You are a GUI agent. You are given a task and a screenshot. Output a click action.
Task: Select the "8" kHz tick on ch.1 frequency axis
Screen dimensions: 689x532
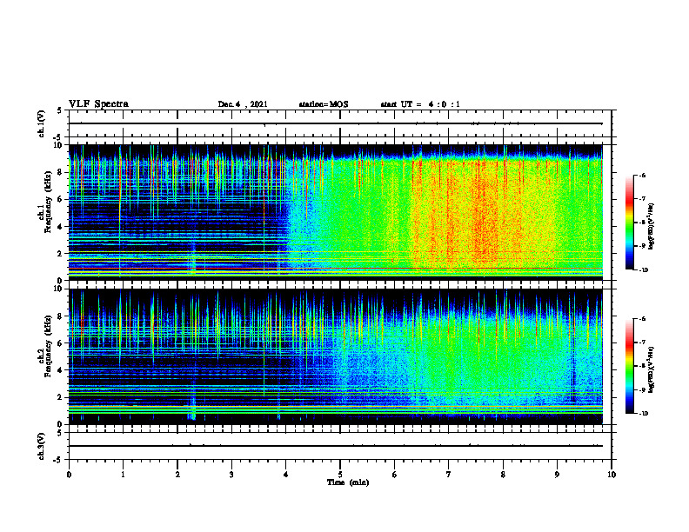coord(60,172)
